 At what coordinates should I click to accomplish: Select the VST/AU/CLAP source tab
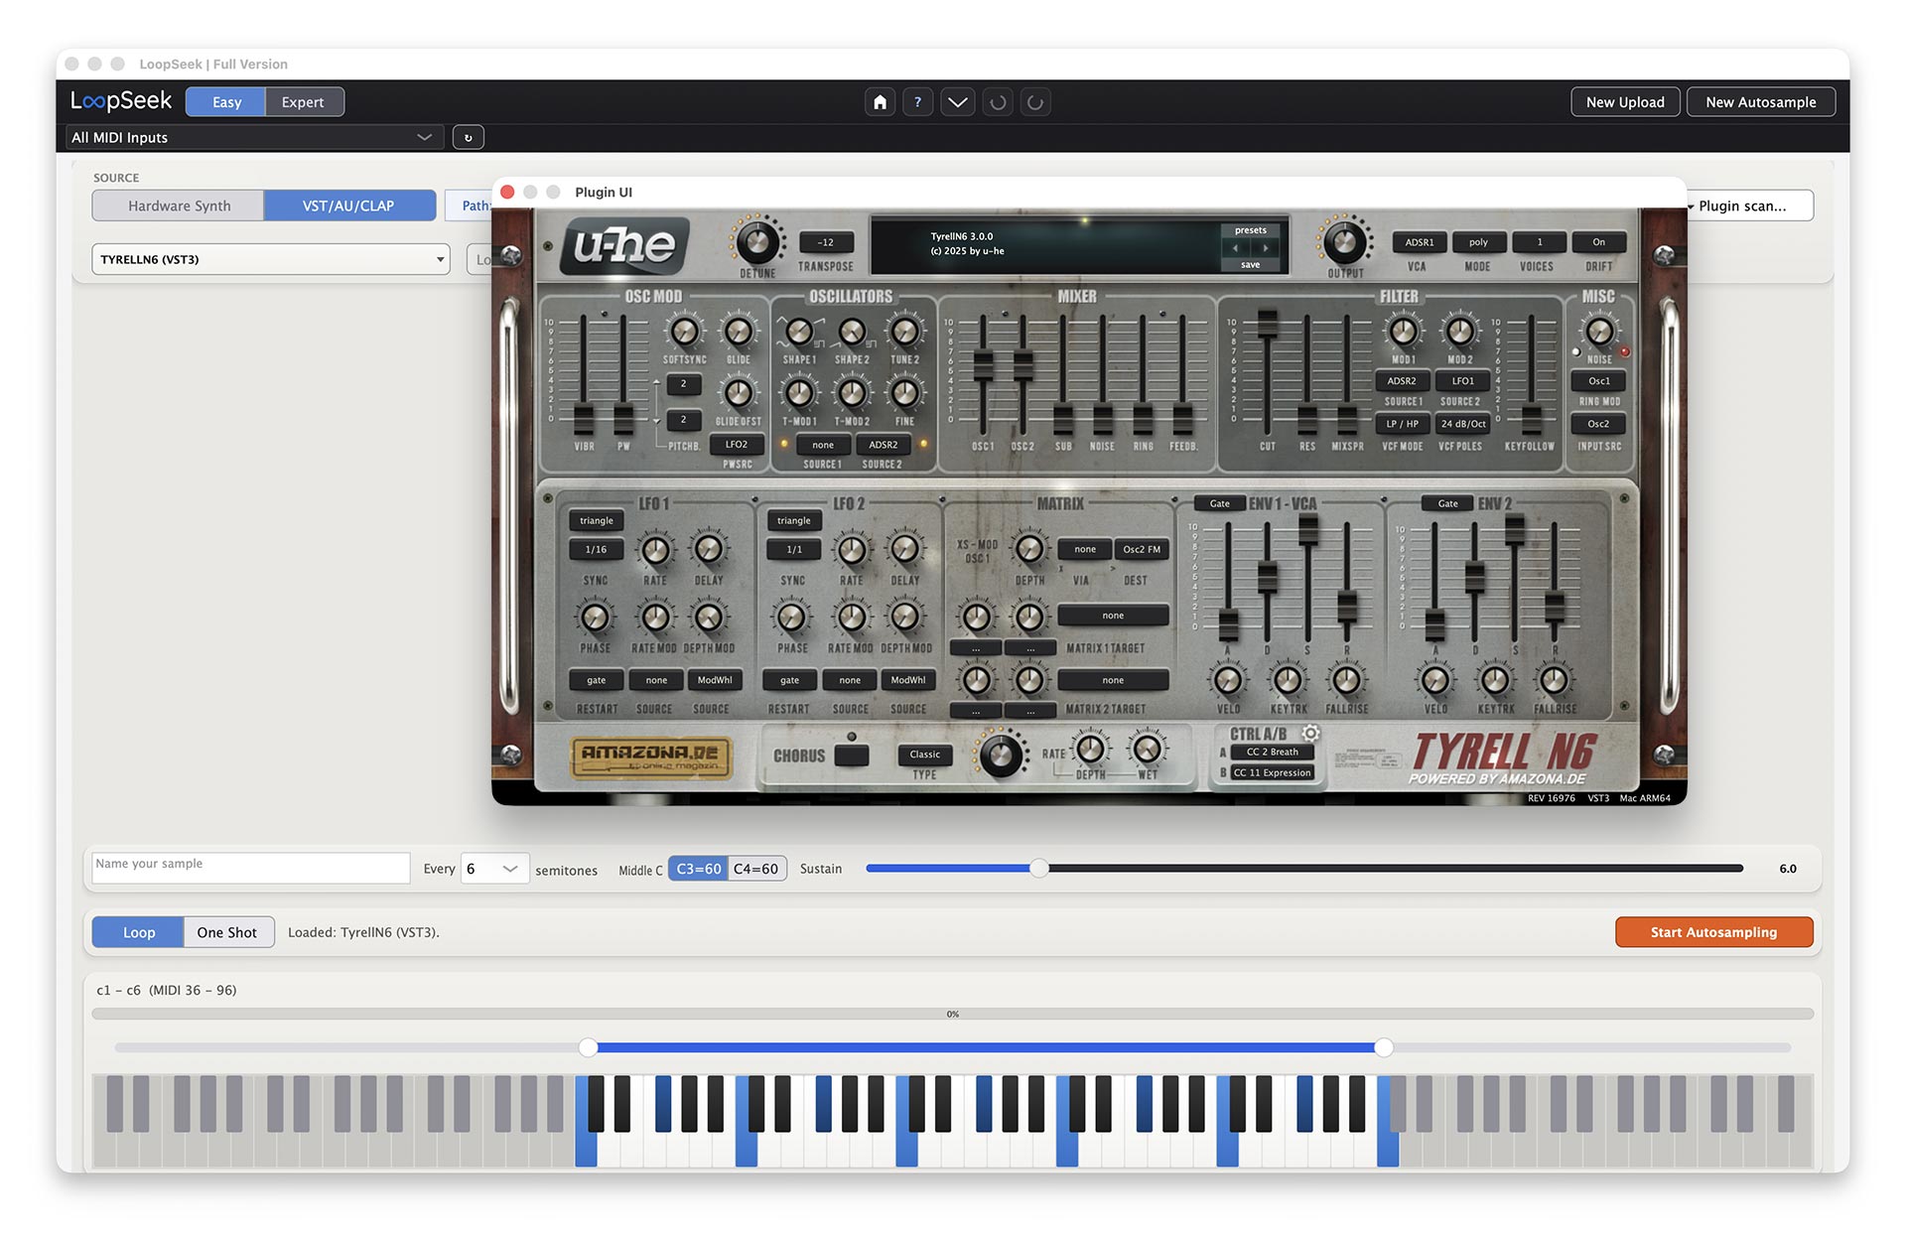[x=348, y=206]
